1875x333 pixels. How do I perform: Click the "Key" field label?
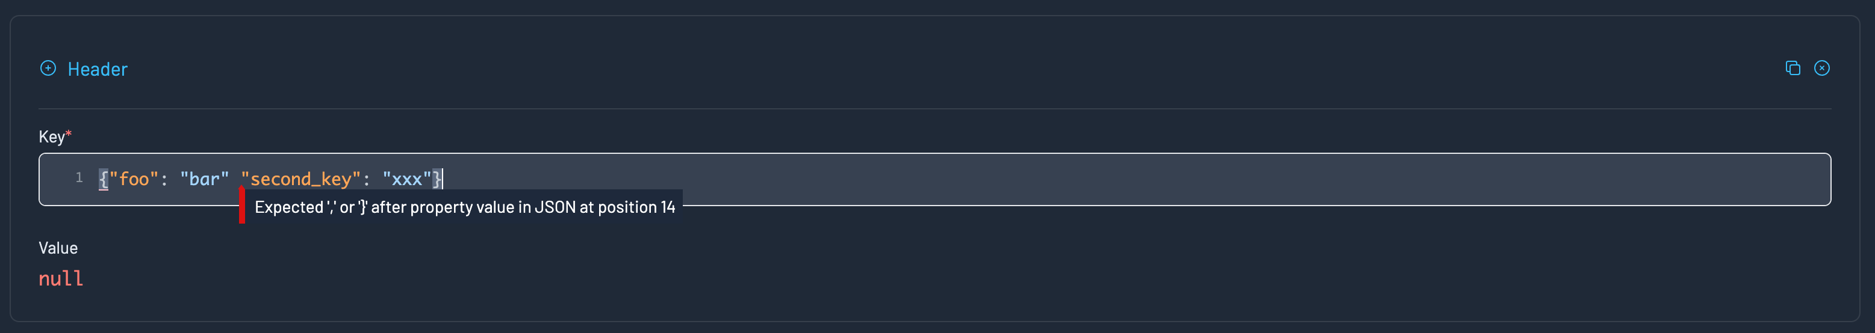51,136
